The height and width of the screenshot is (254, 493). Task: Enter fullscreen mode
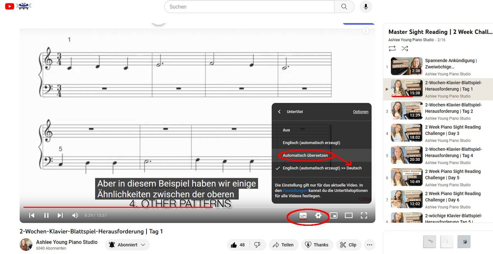(x=364, y=216)
